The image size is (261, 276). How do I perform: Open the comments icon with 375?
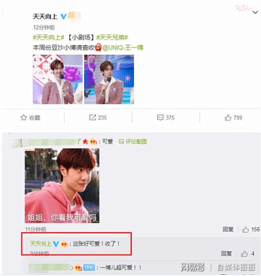tap(166, 118)
